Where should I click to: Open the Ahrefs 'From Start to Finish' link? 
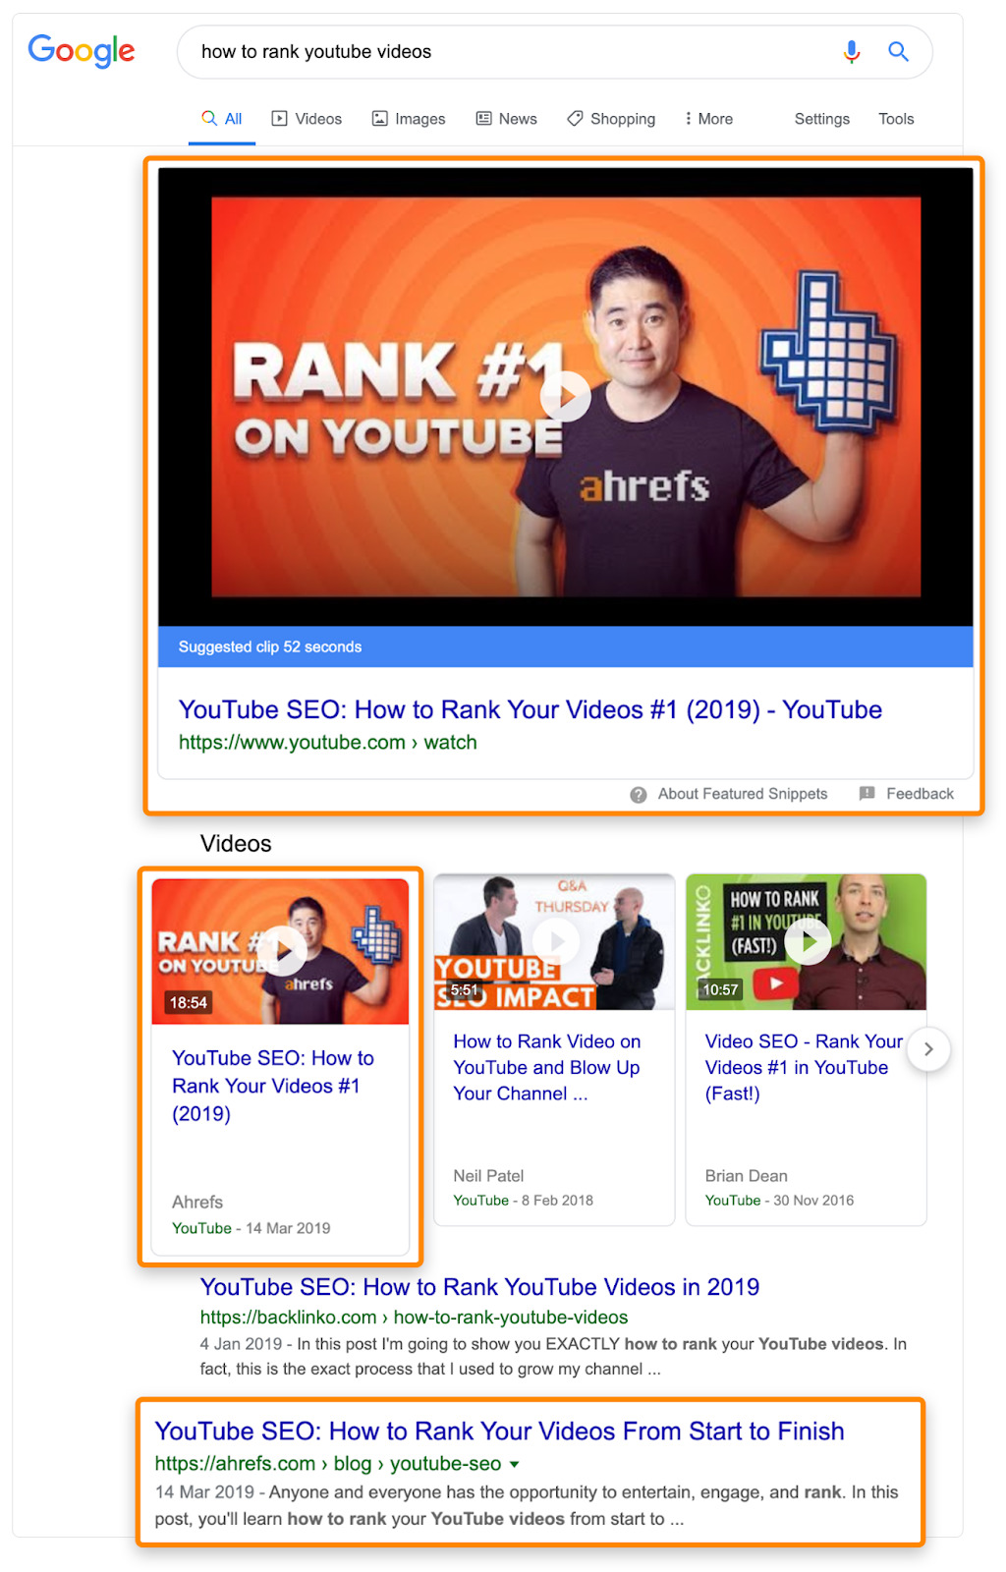499,1431
